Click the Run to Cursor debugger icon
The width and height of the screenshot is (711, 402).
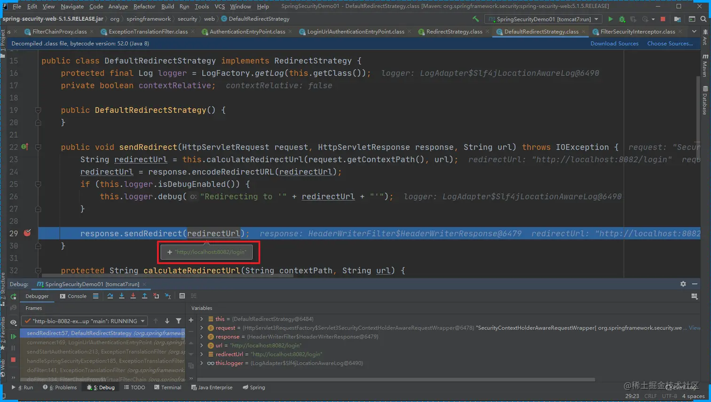pyautogui.click(x=168, y=296)
